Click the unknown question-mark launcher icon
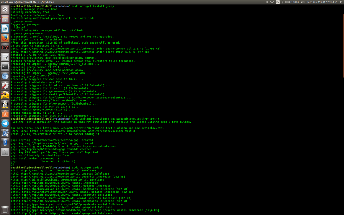Screen dimensions: 344x215 pyautogui.click(x=5, y=152)
